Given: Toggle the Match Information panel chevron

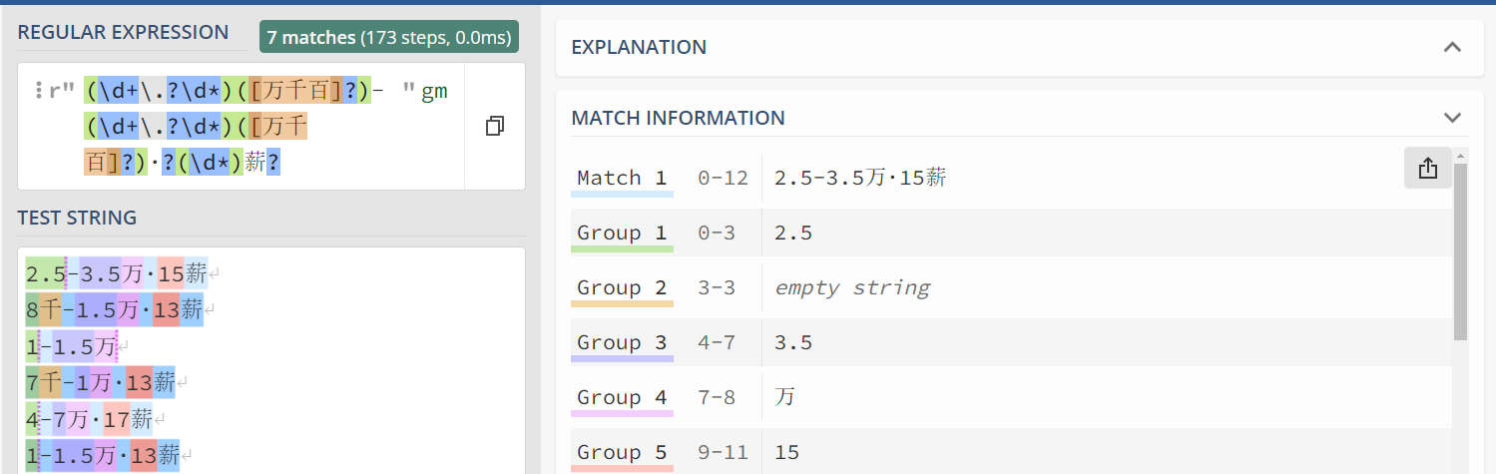Looking at the screenshot, I should 1452,118.
